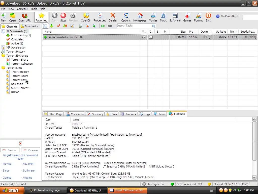Open the Peers tab
Screen dimensions: 258x194
pos(159,114)
